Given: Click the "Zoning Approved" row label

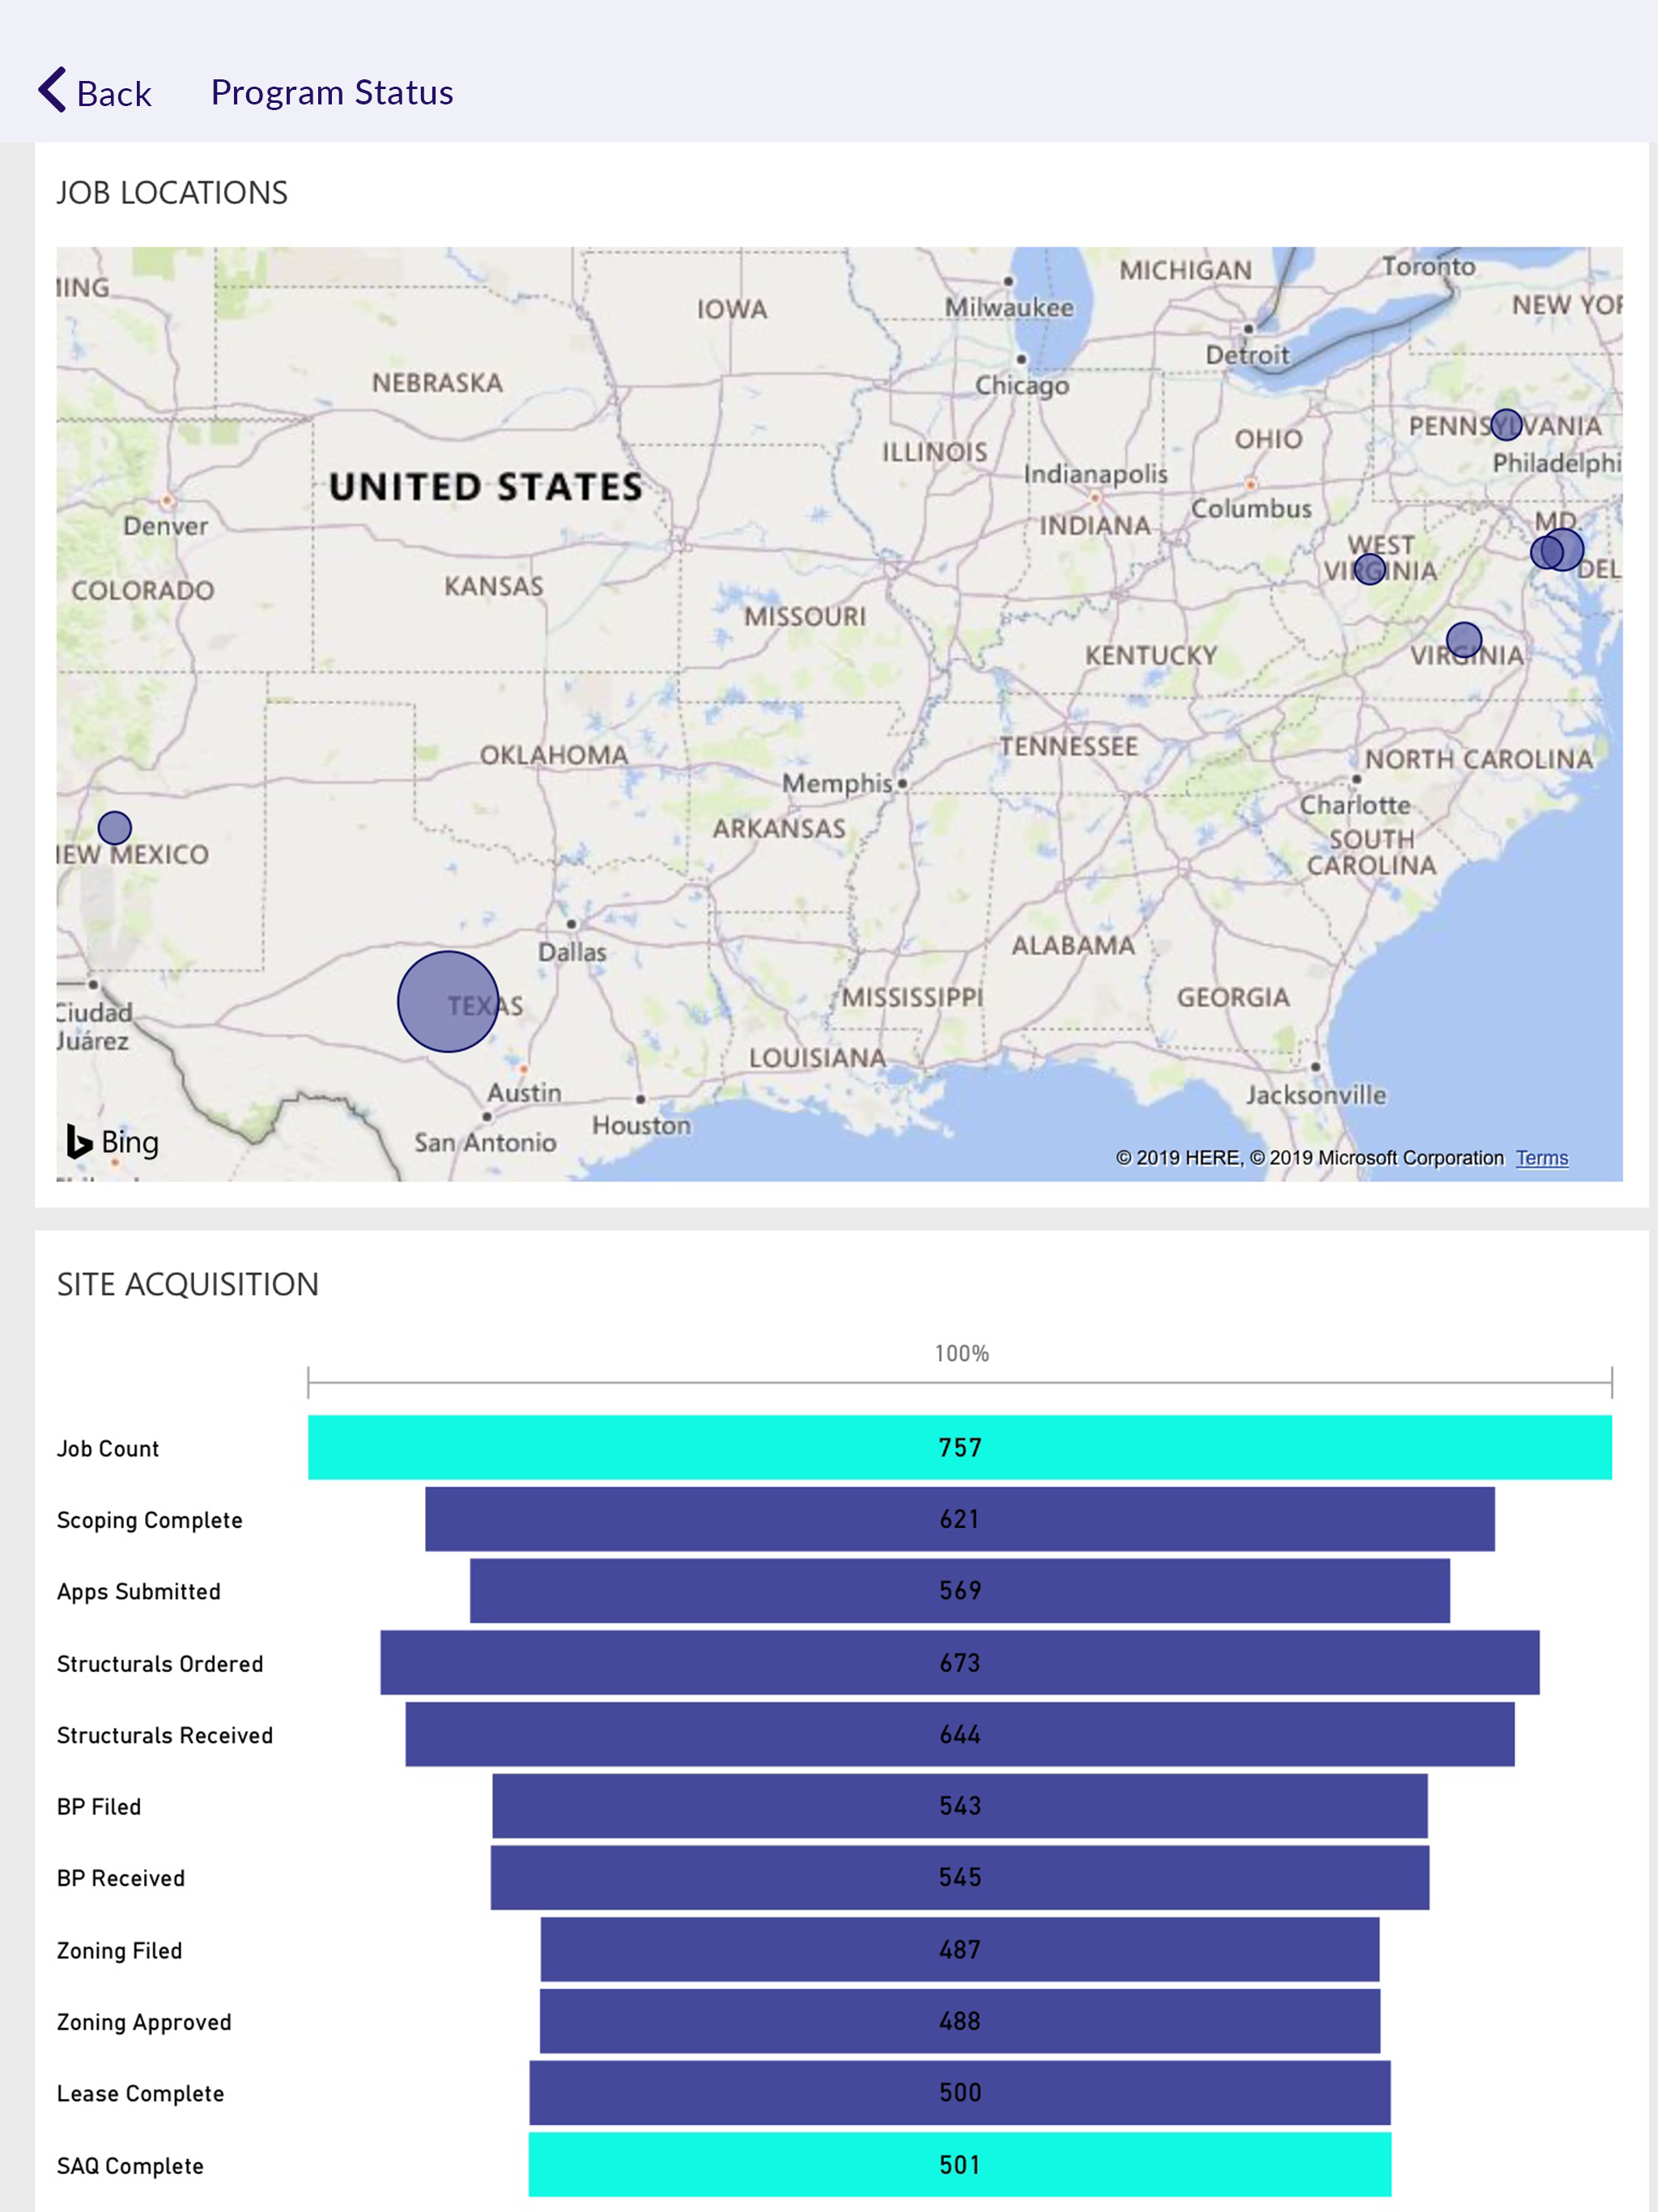Looking at the screenshot, I should [144, 2022].
